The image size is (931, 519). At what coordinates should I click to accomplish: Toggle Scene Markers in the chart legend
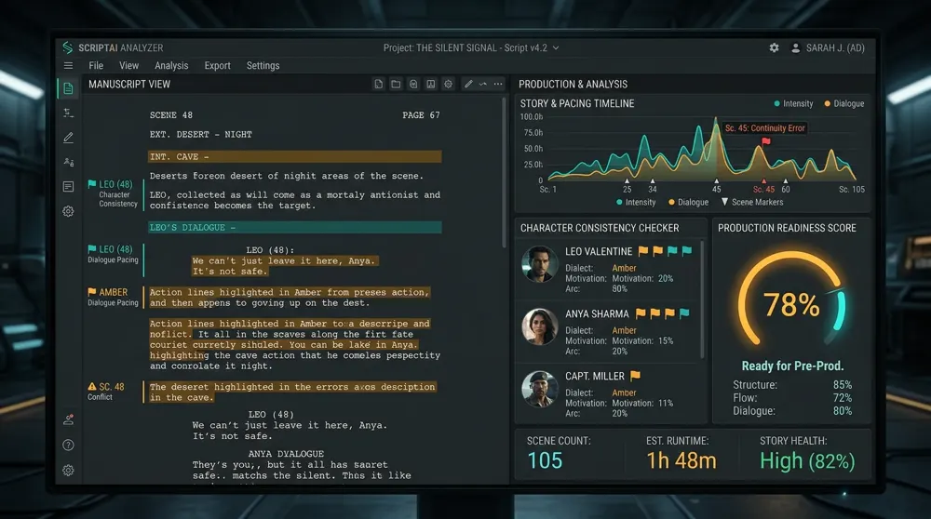751,202
